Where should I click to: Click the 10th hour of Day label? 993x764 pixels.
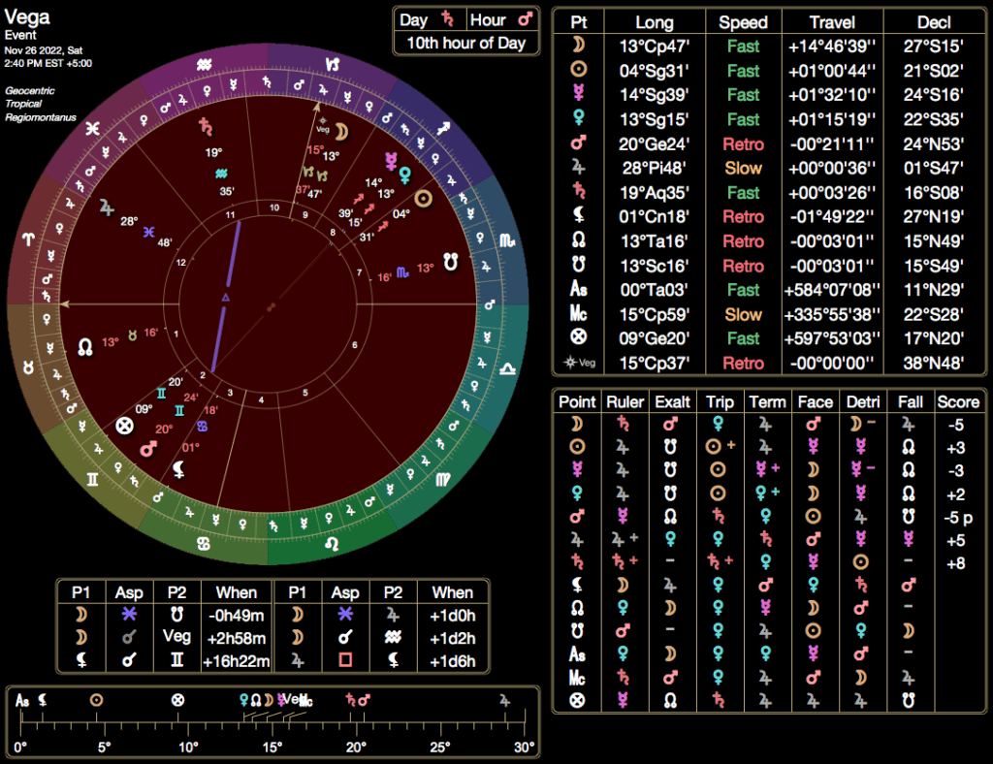coord(465,43)
